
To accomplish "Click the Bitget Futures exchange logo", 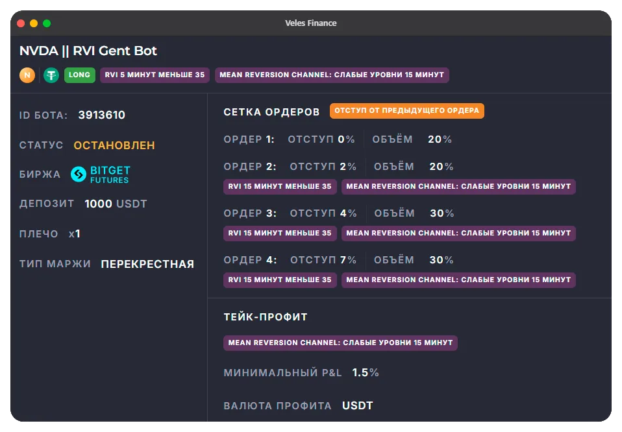I will click(x=100, y=174).
